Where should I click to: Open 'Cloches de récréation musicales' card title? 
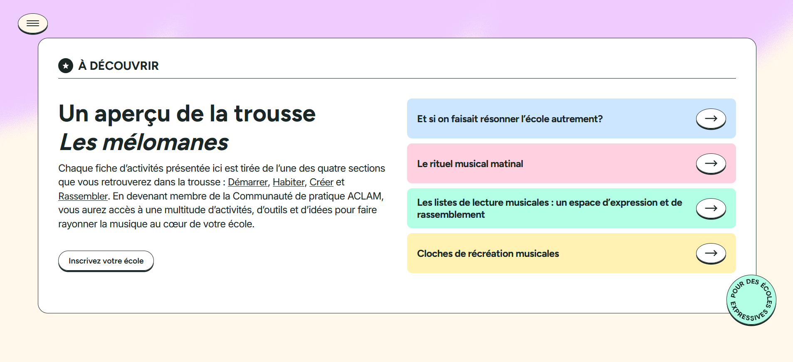pos(488,254)
